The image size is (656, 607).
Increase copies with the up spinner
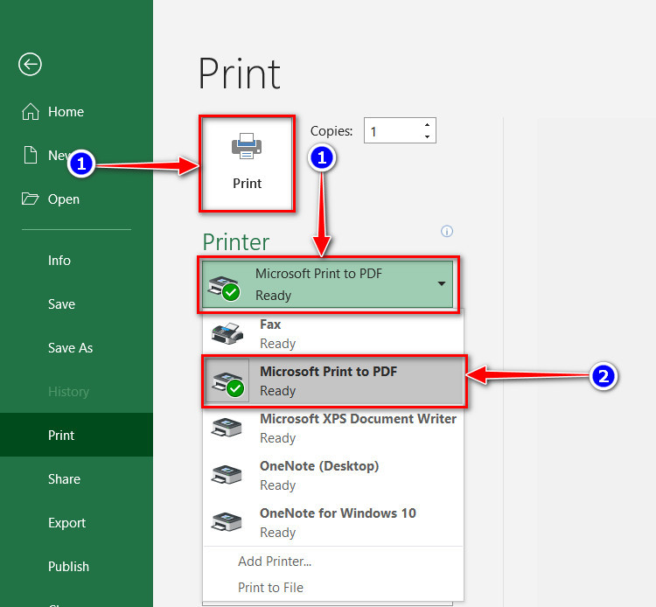[427, 125]
